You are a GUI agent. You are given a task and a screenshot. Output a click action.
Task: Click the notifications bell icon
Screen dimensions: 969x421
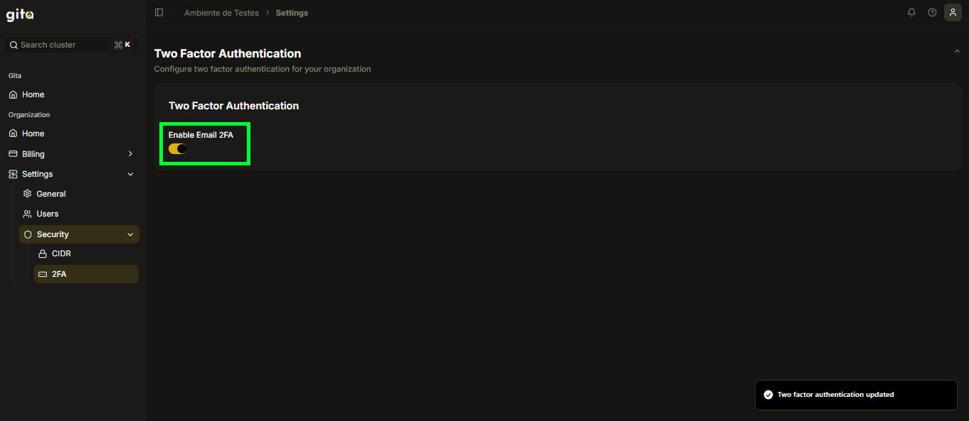point(911,13)
